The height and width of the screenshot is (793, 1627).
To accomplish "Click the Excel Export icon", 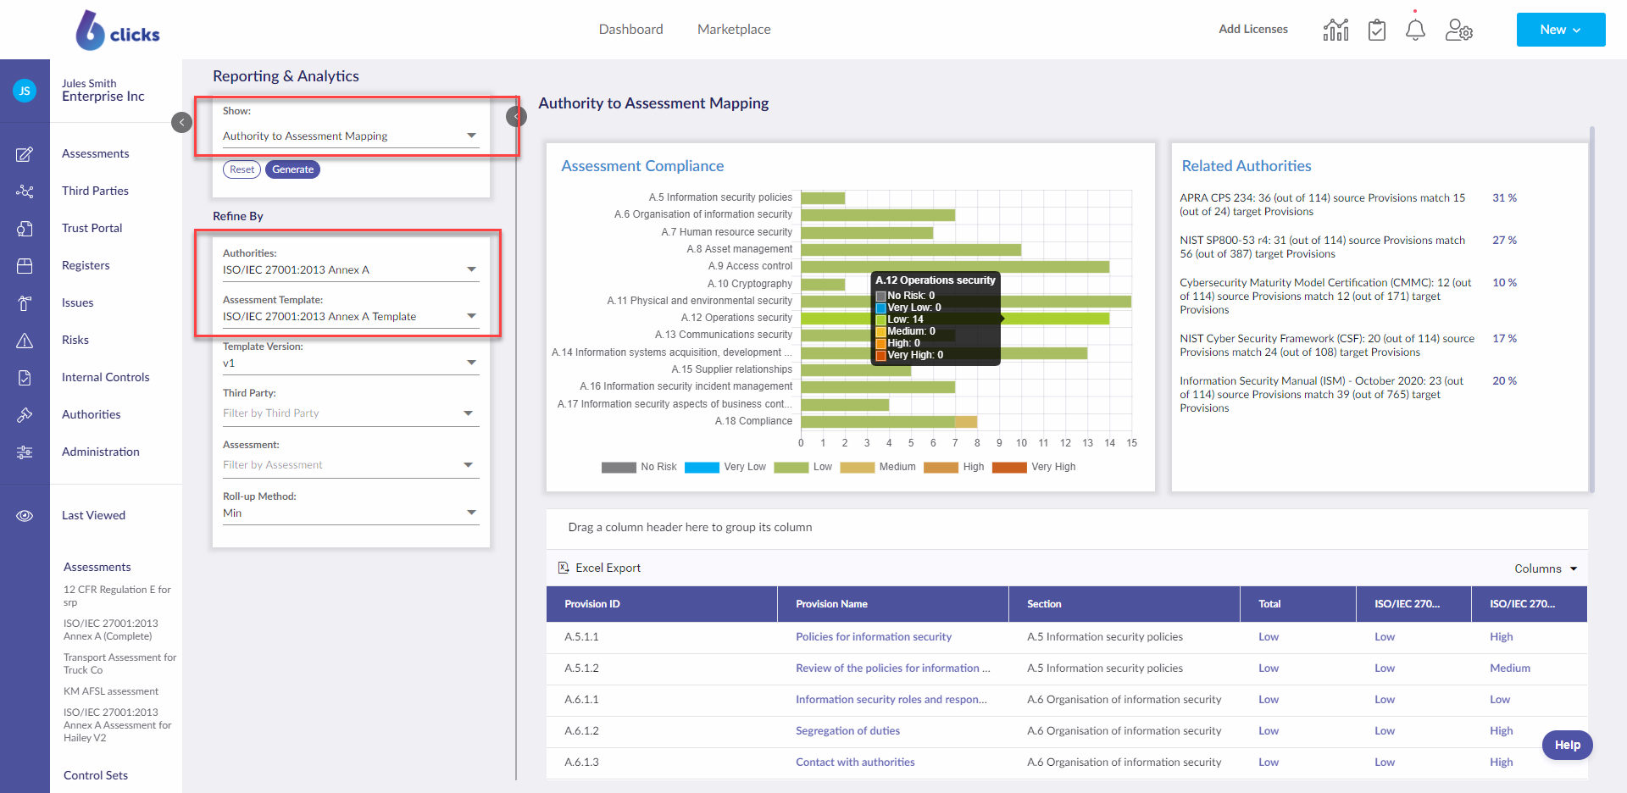I will tap(564, 568).
